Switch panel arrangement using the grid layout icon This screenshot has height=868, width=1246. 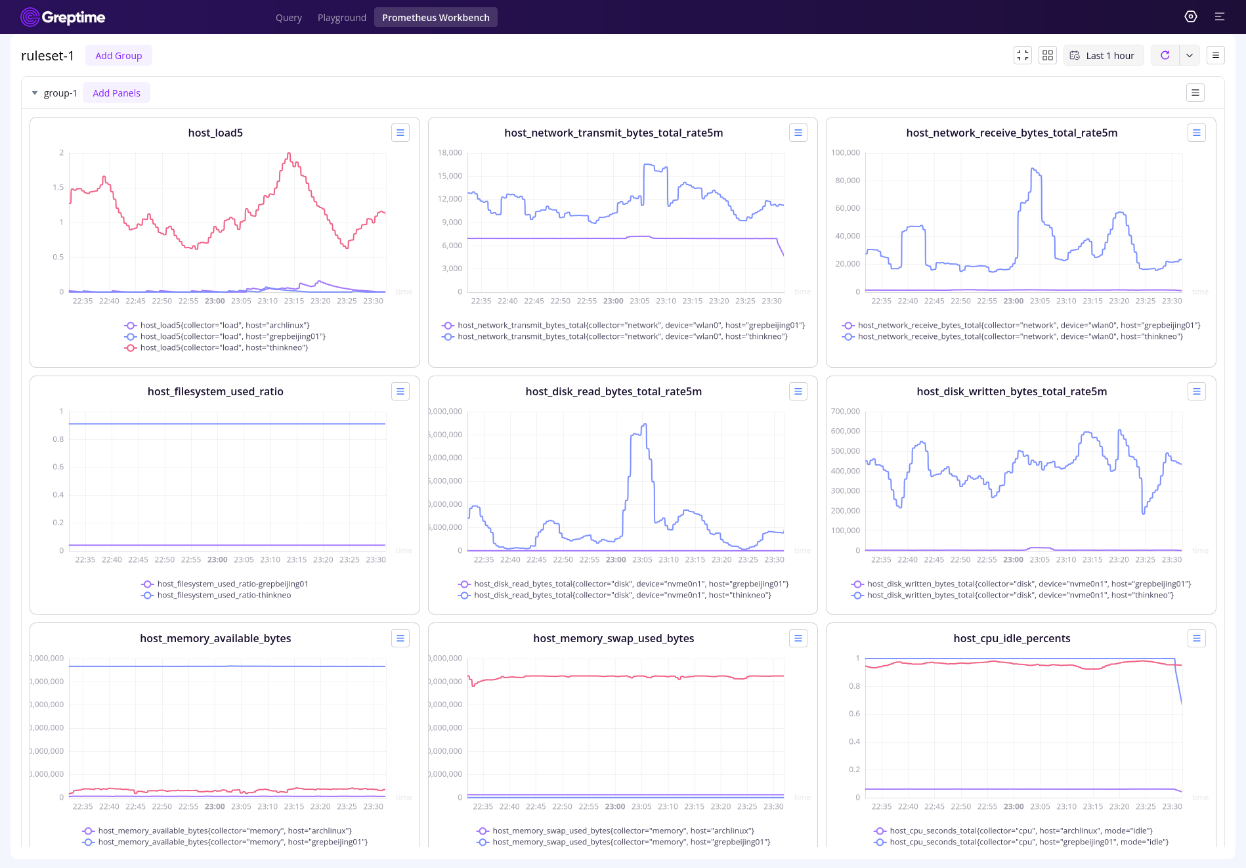coord(1048,55)
